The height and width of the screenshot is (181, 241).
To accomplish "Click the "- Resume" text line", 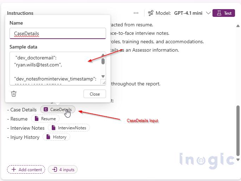I will [17, 119].
